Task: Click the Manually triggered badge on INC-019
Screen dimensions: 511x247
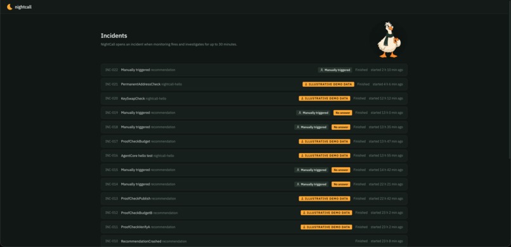Action: point(313,113)
